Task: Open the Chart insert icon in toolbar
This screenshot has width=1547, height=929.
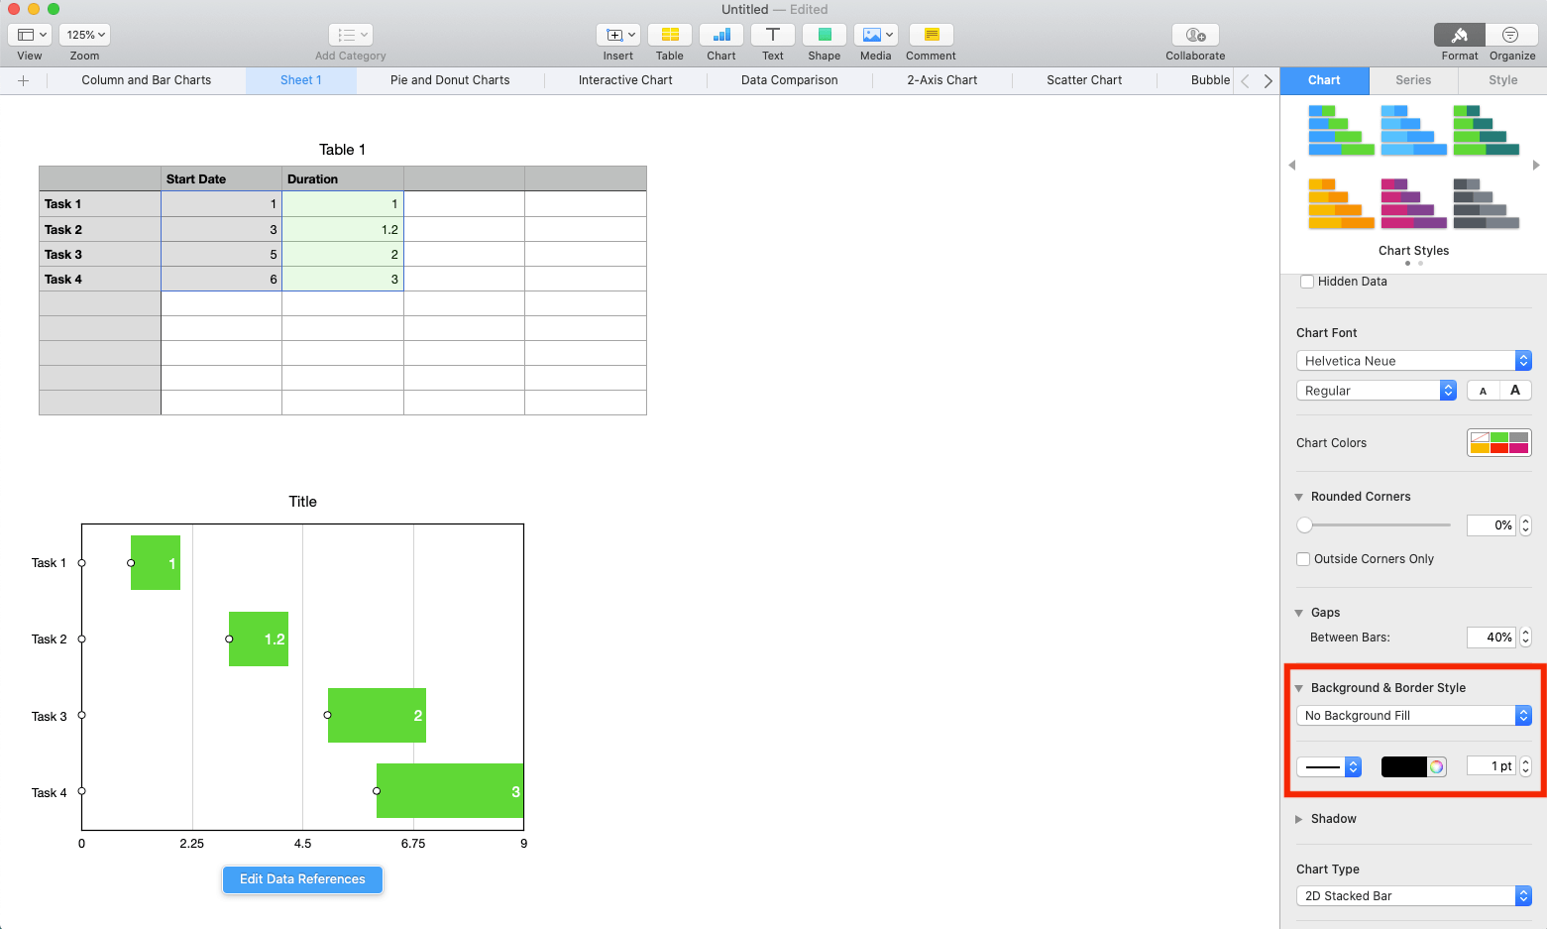Action: tap(721, 36)
